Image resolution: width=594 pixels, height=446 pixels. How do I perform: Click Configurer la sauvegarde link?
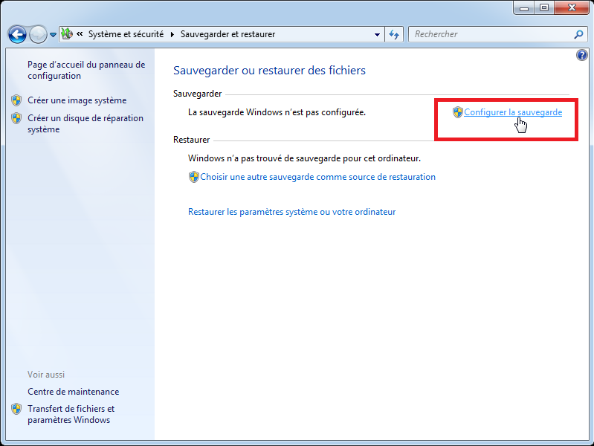(513, 112)
